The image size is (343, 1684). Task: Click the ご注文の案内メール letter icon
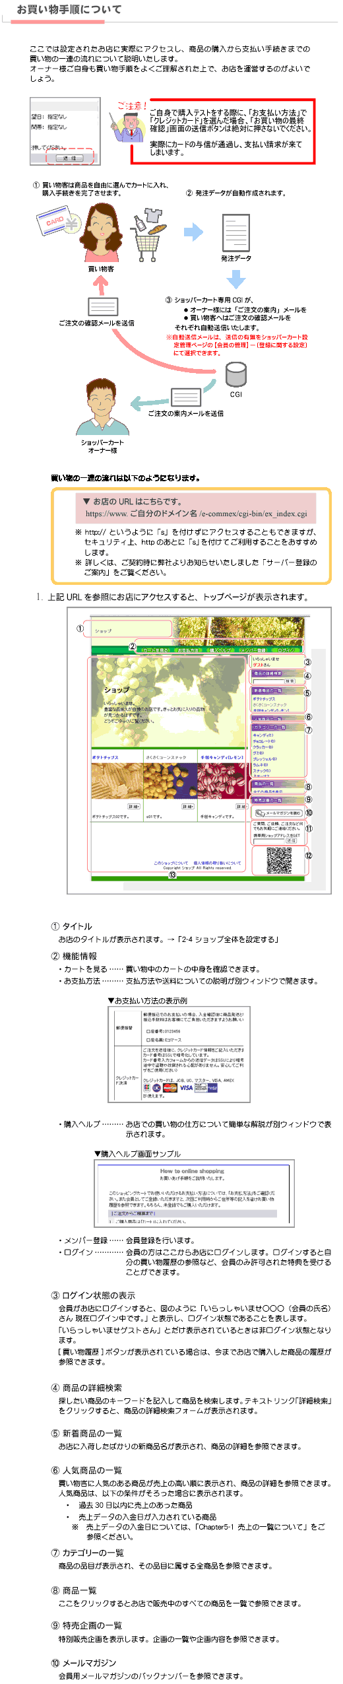coord(185,397)
